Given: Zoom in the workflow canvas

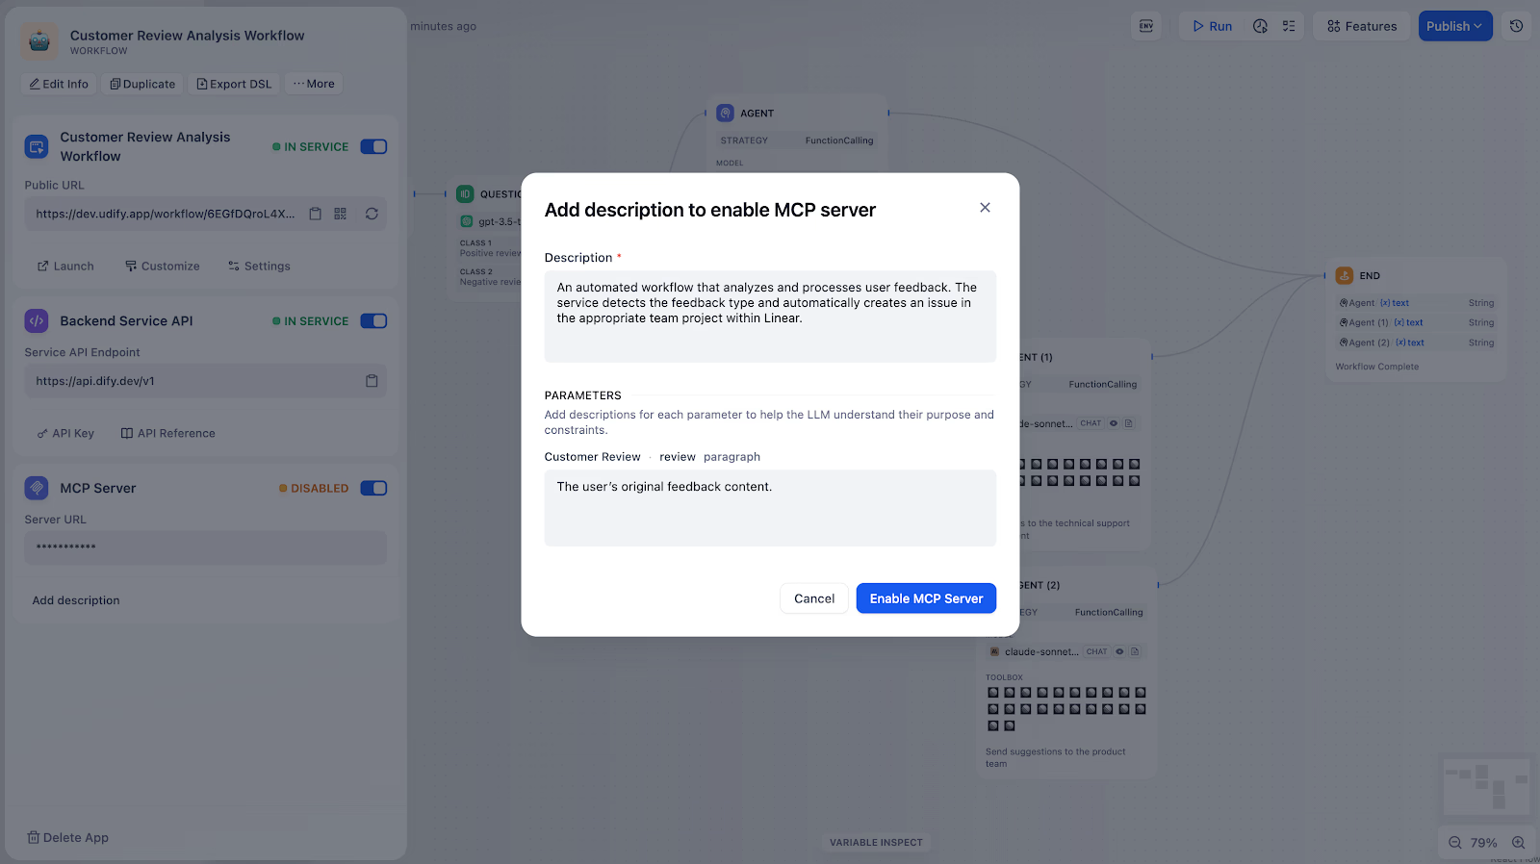Looking at the screenshot, I should [1519, 843].
